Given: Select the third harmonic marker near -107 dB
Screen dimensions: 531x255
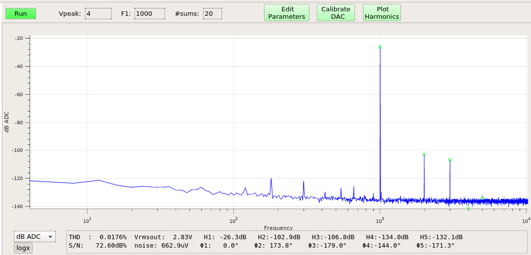Looking at the screenshot, I should click(x=450, y=160).
